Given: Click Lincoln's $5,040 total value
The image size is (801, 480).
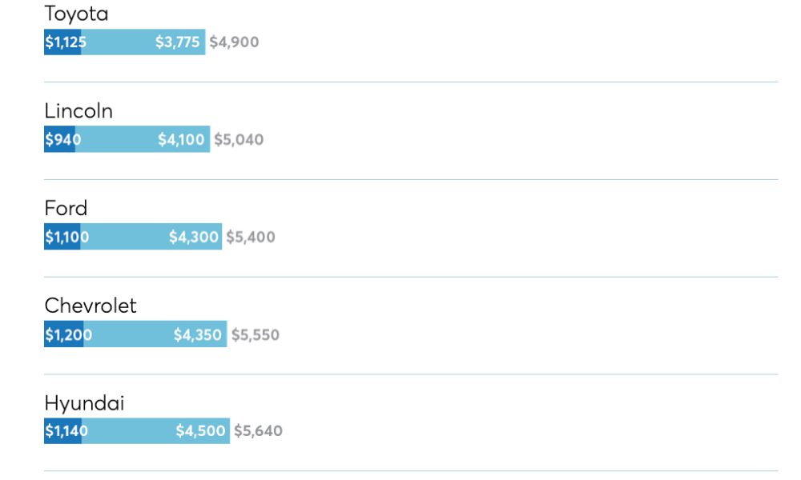Looking at the screenshot, I should pyautogui.click(x=239, y=139).
